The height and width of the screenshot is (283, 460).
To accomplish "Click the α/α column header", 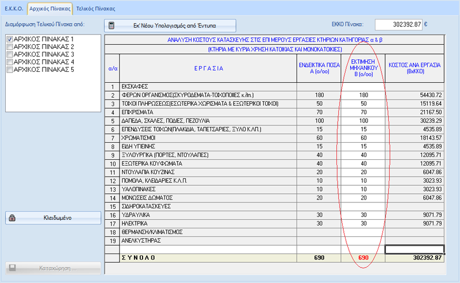I will [x=112, y=68].
